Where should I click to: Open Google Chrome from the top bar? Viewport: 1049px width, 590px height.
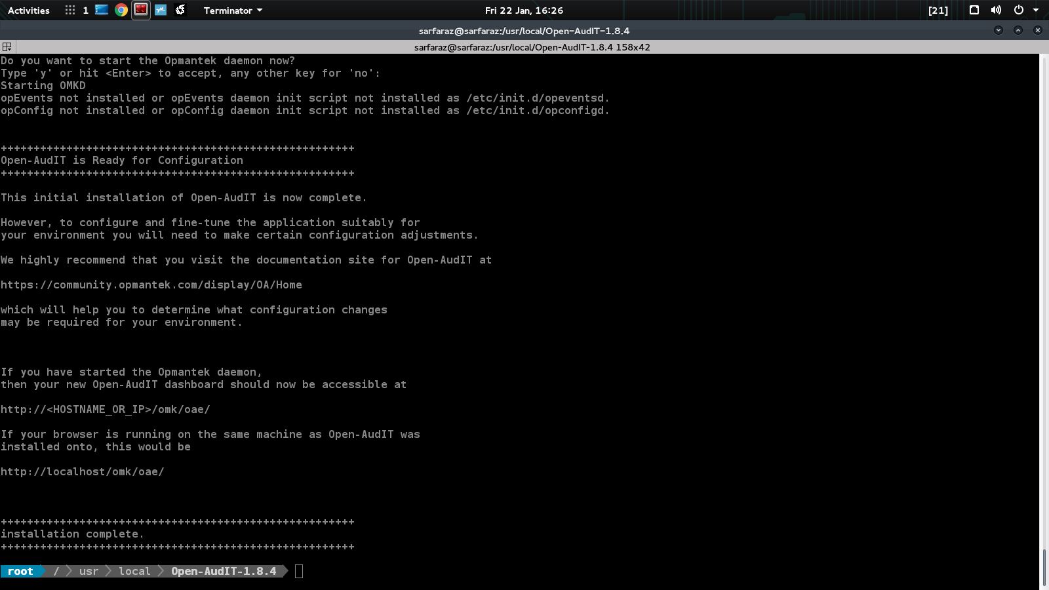(x=121, y=10)
